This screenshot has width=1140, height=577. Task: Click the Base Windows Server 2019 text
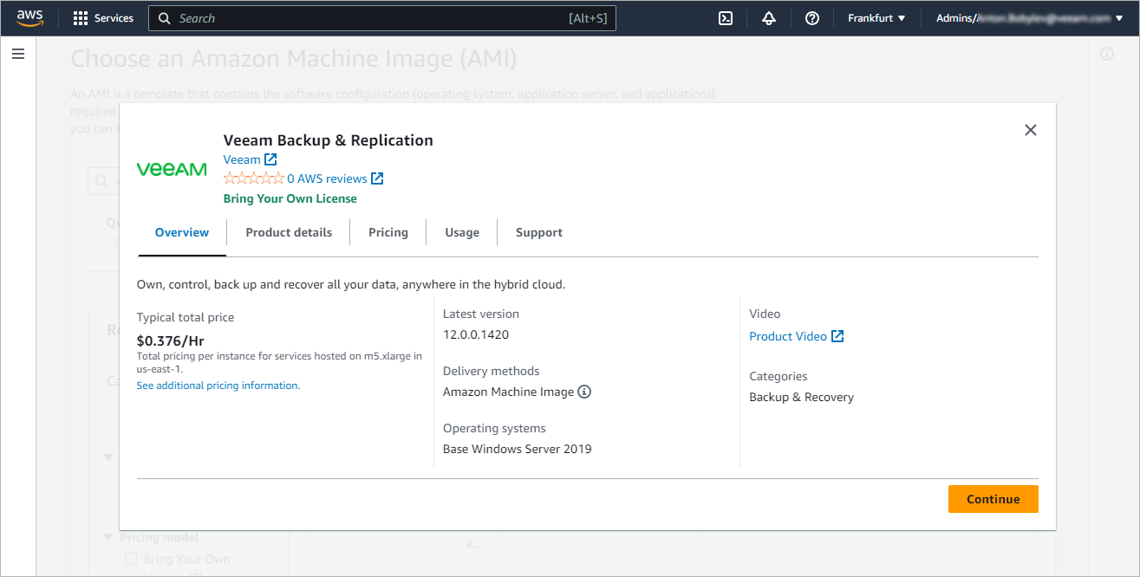tap(518, 449)
